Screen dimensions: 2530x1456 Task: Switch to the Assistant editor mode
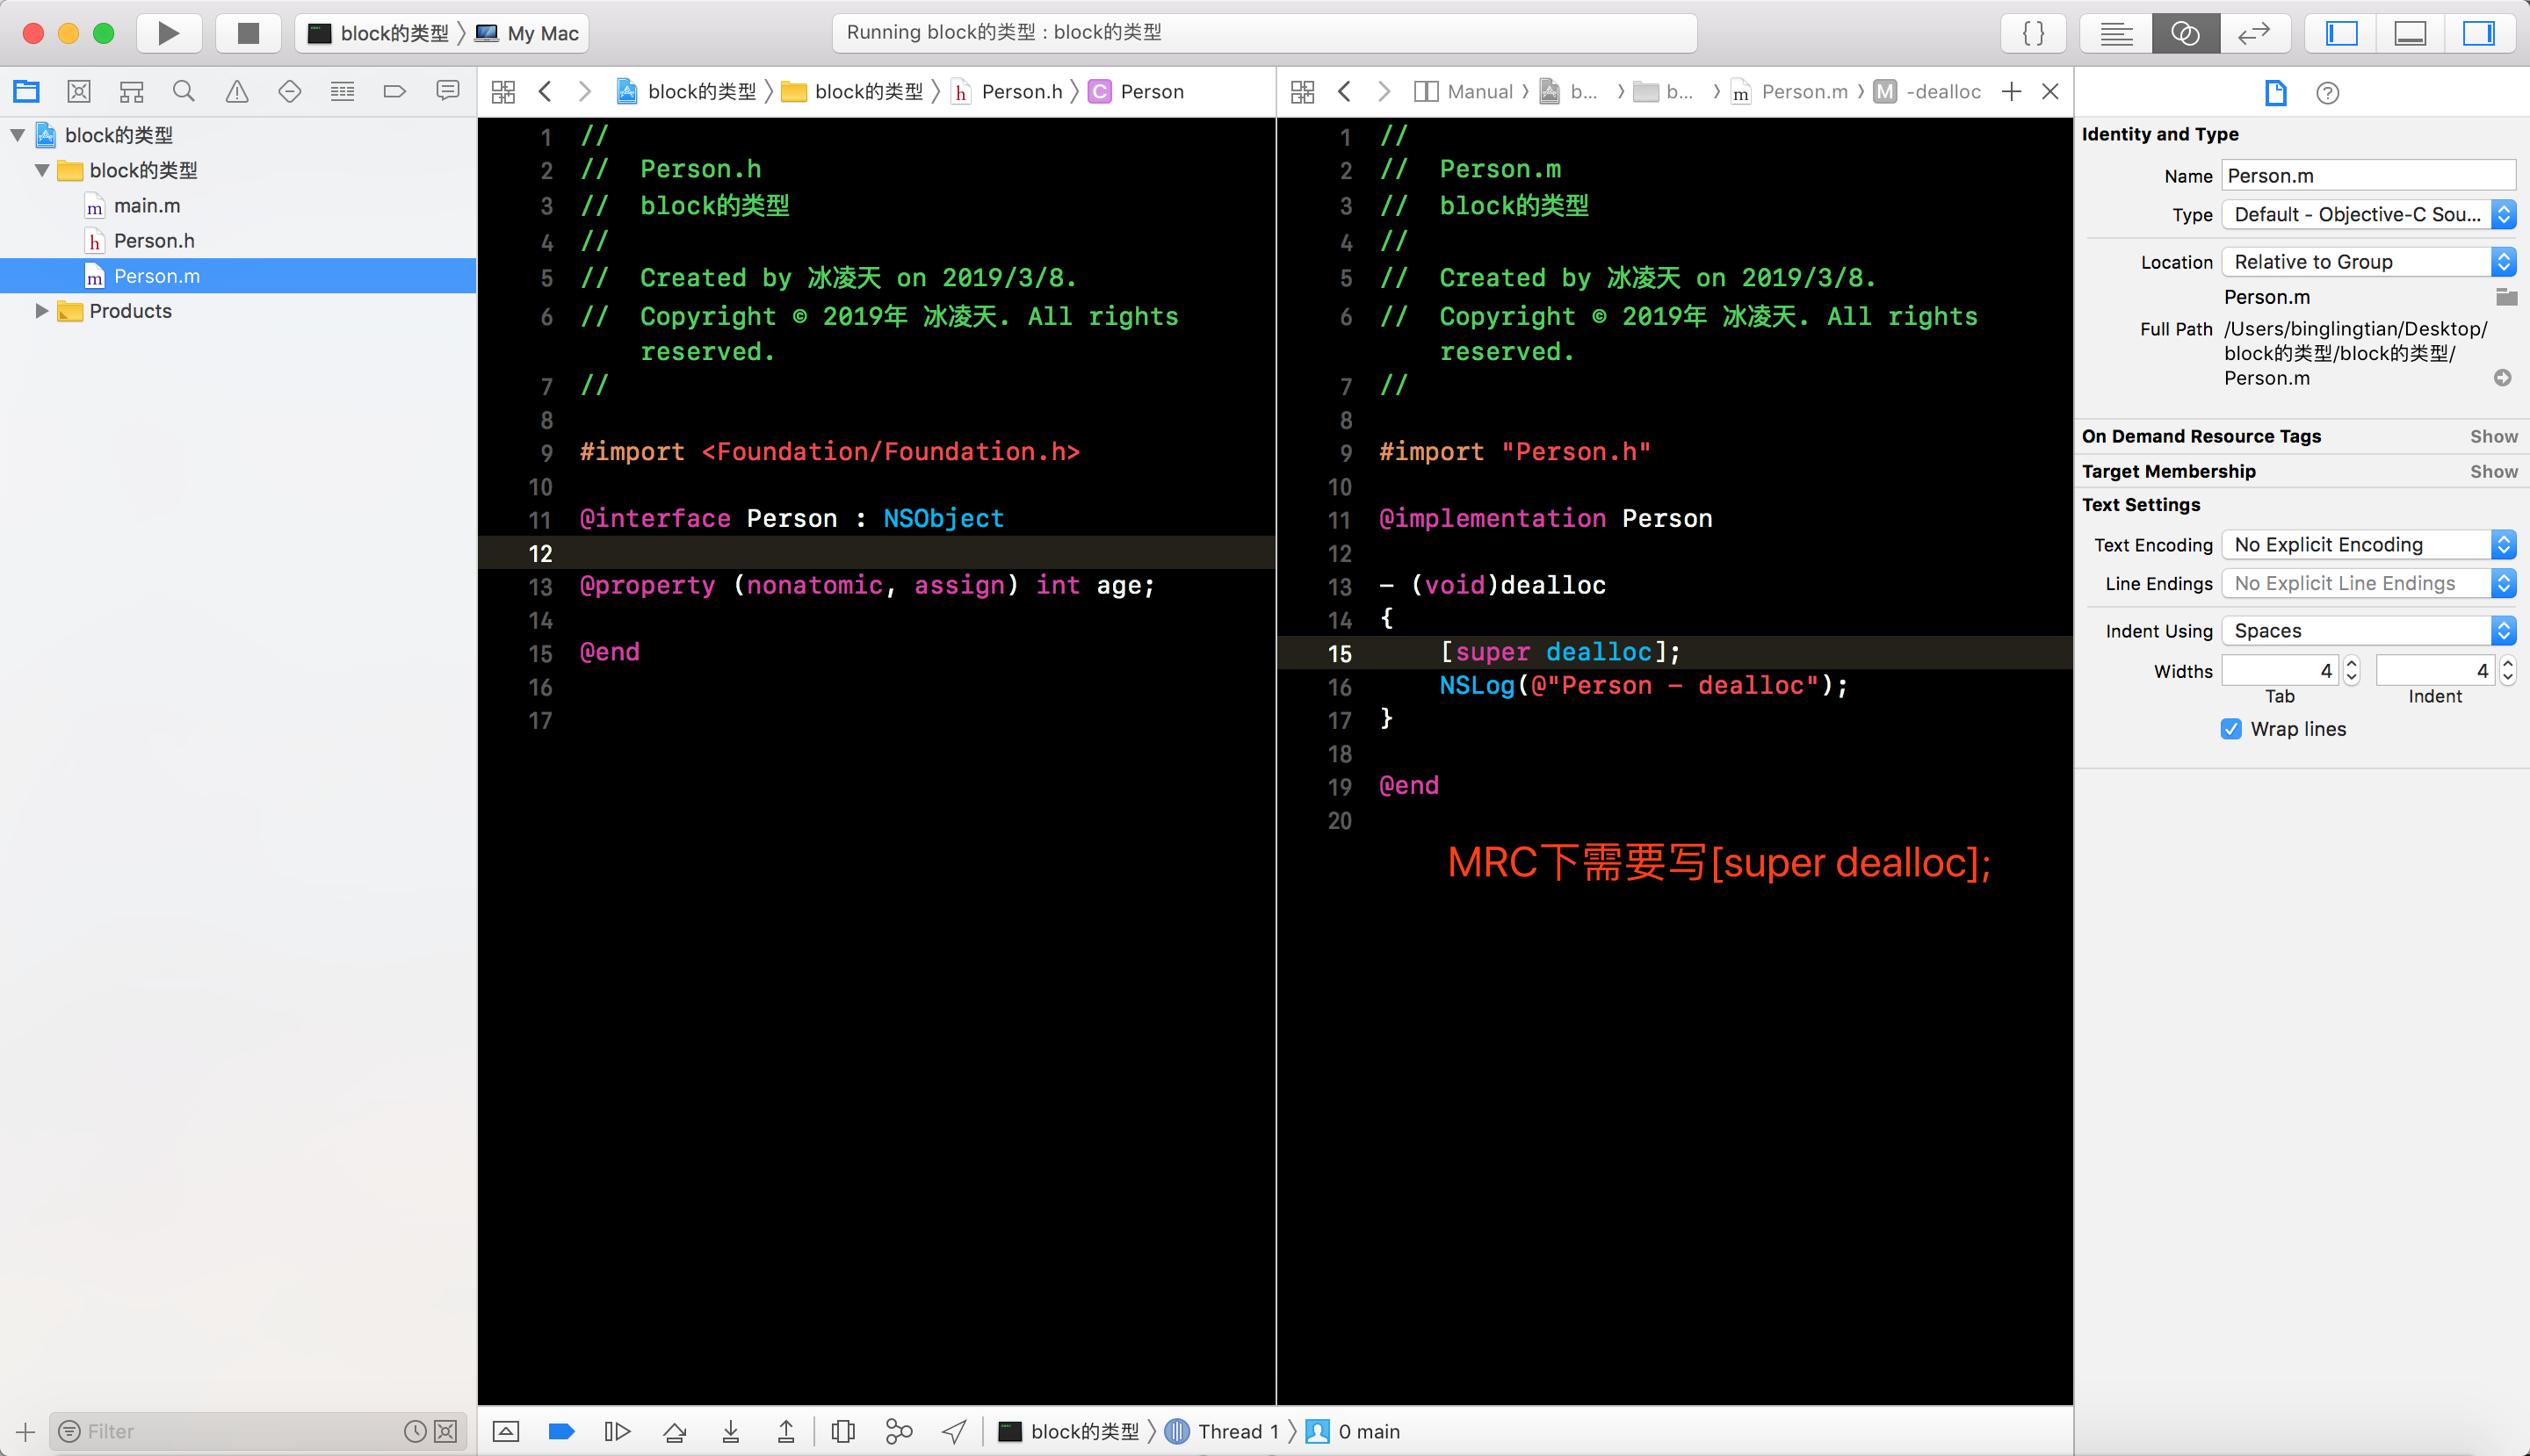tap(2185, 33)
